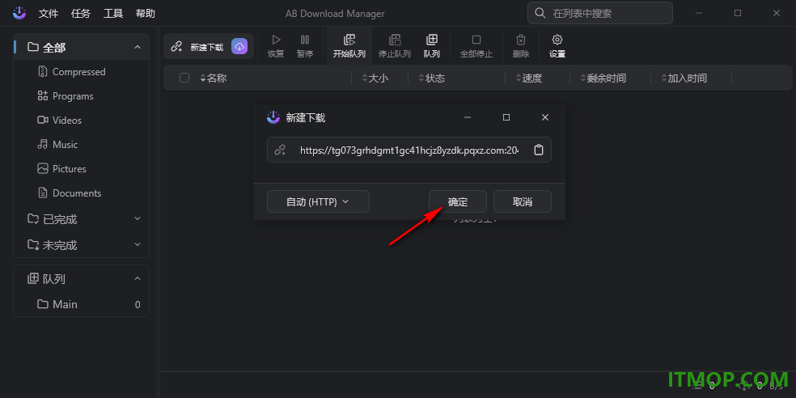This screenshot has height=398, width=796.
Task: Sort by Status (状态) column
Action: tap(431, 78)
